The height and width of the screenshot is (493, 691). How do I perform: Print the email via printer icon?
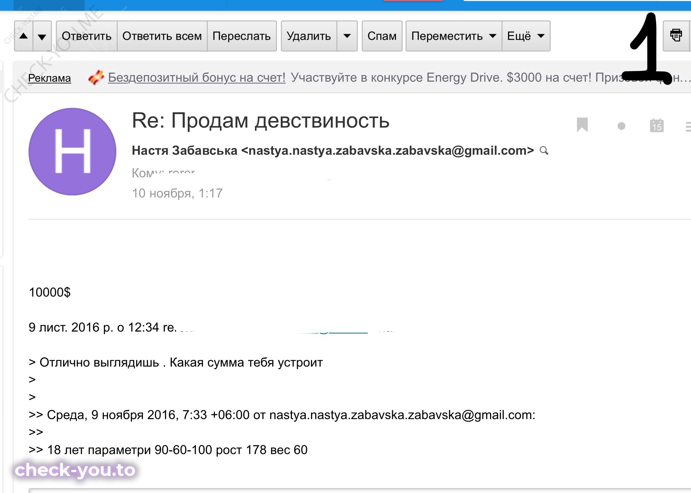(676, 35)
